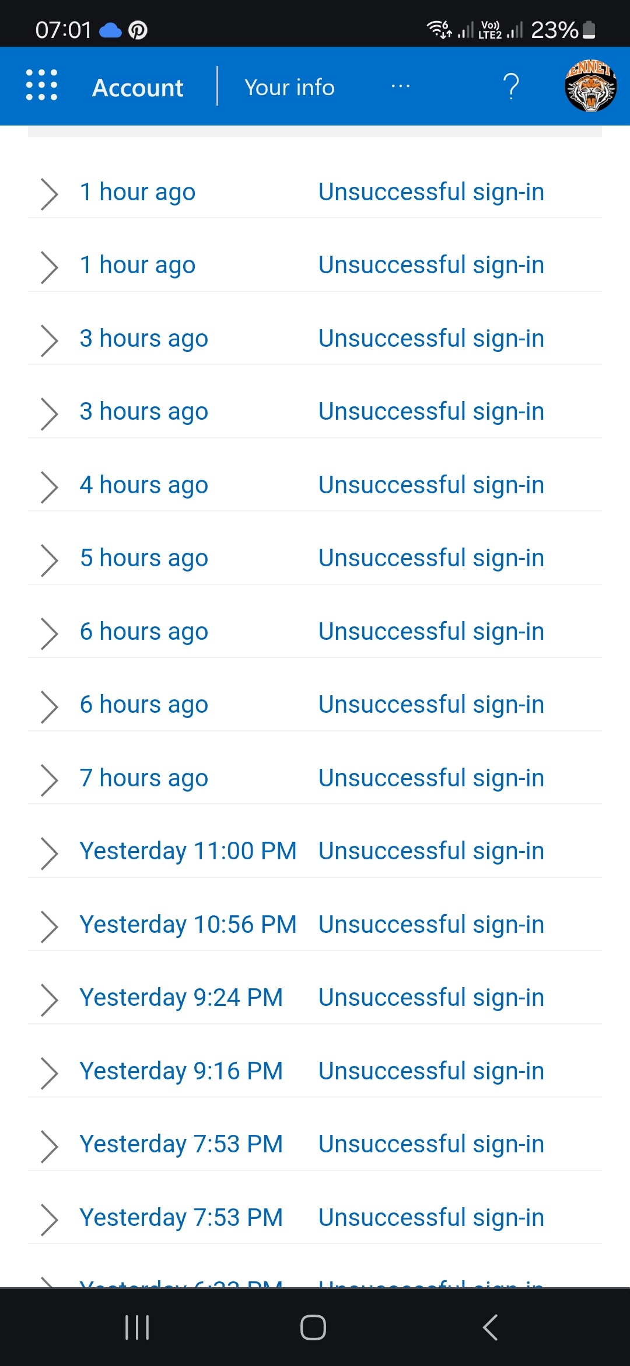Open the first 3 hours ago Unsuccessful sign-in

pyautogui.click(x=431, y=339)
